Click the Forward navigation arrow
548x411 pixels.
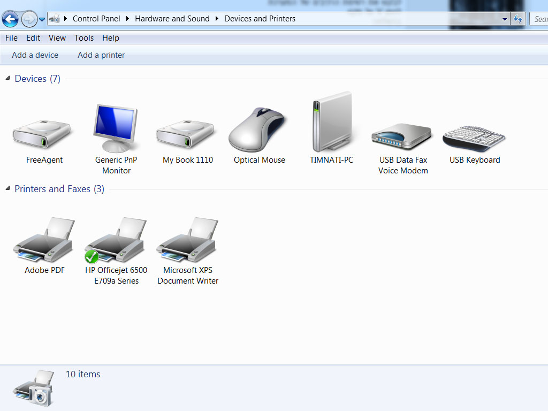(x=29, y=19)
